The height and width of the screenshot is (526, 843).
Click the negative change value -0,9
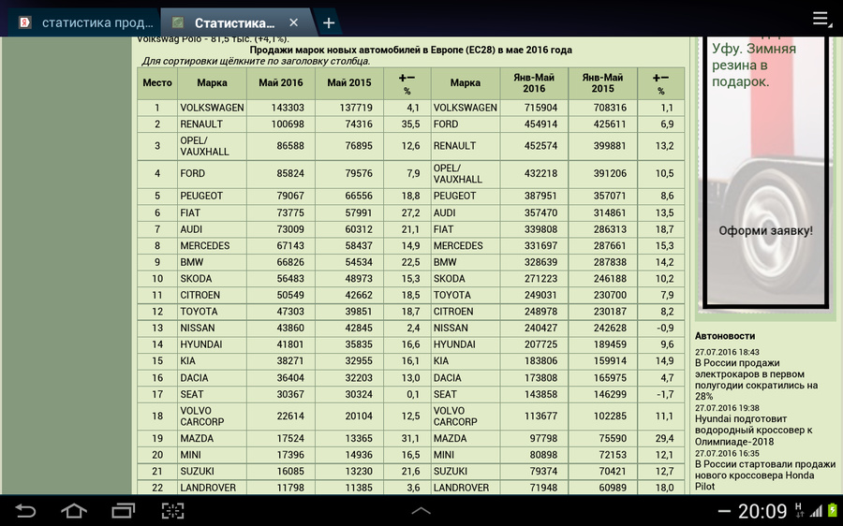pyautogui.click(x=665, y=328)
